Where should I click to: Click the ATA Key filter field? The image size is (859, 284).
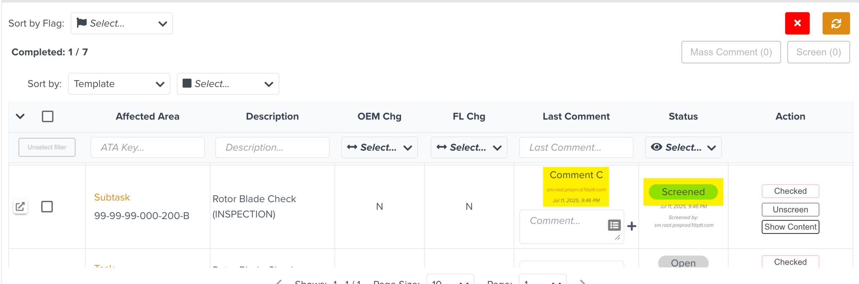point(147,147)
